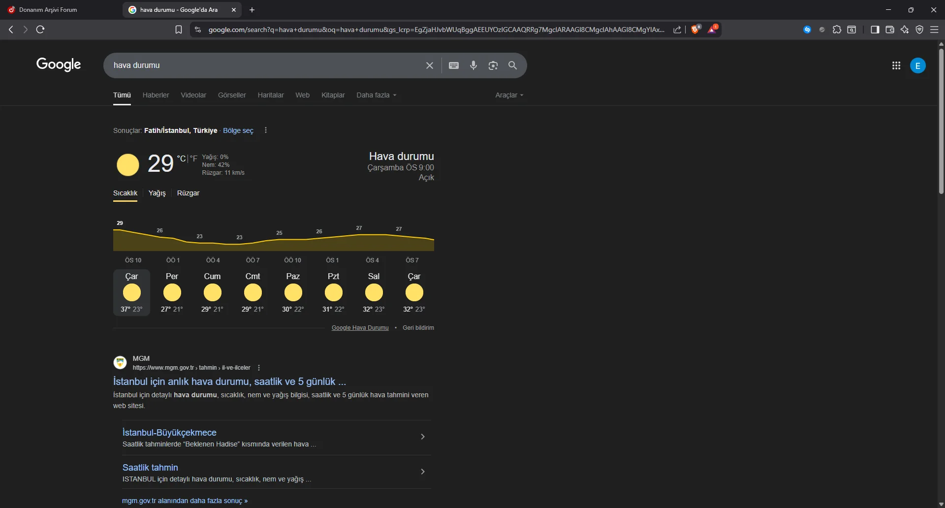Start voice search with the microphone
The height and width of the screenshot is (508, 945).
(x=473, y=65)
